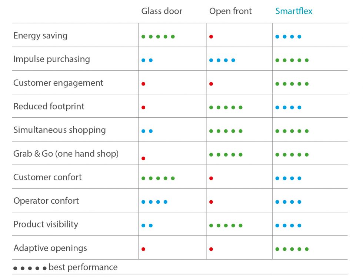363x277 pixels.
Task: Click the grey legend dots at bottom
Action: click(30, 268)
